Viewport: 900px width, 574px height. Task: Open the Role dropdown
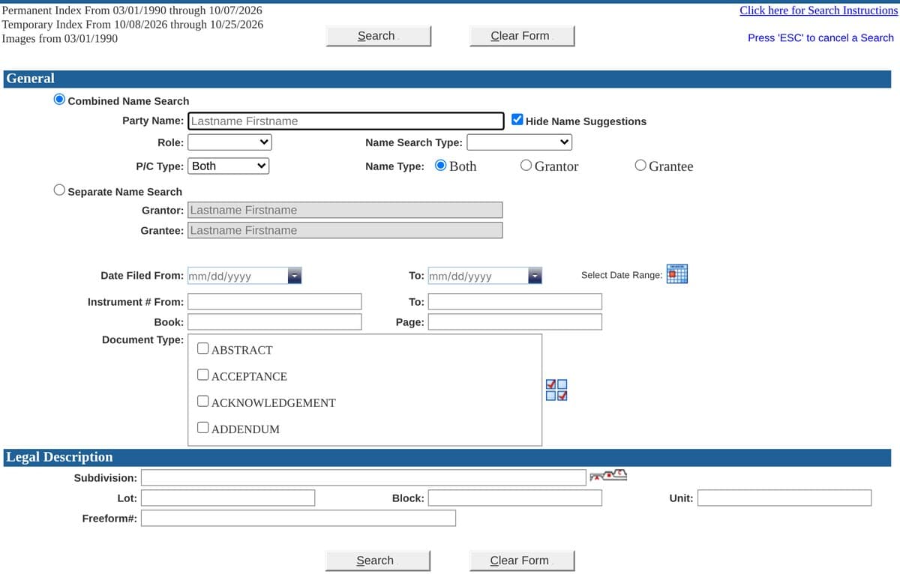[229, 142]
